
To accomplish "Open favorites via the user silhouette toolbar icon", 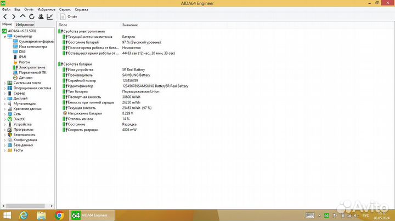I will point(41,16).
